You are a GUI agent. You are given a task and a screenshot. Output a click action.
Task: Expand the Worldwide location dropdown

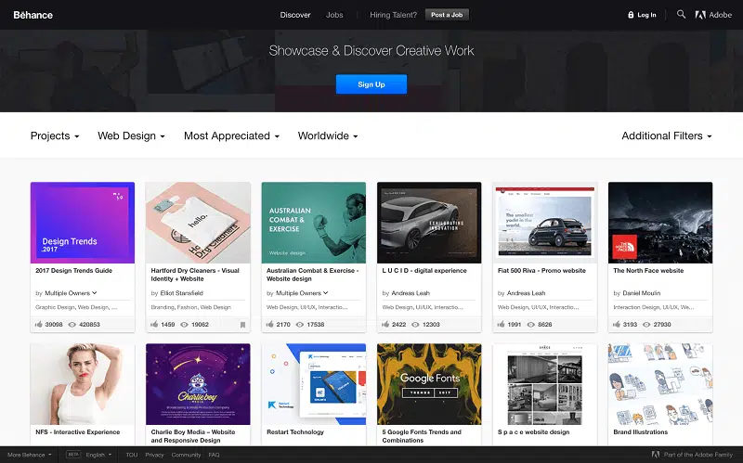[327, 135]
